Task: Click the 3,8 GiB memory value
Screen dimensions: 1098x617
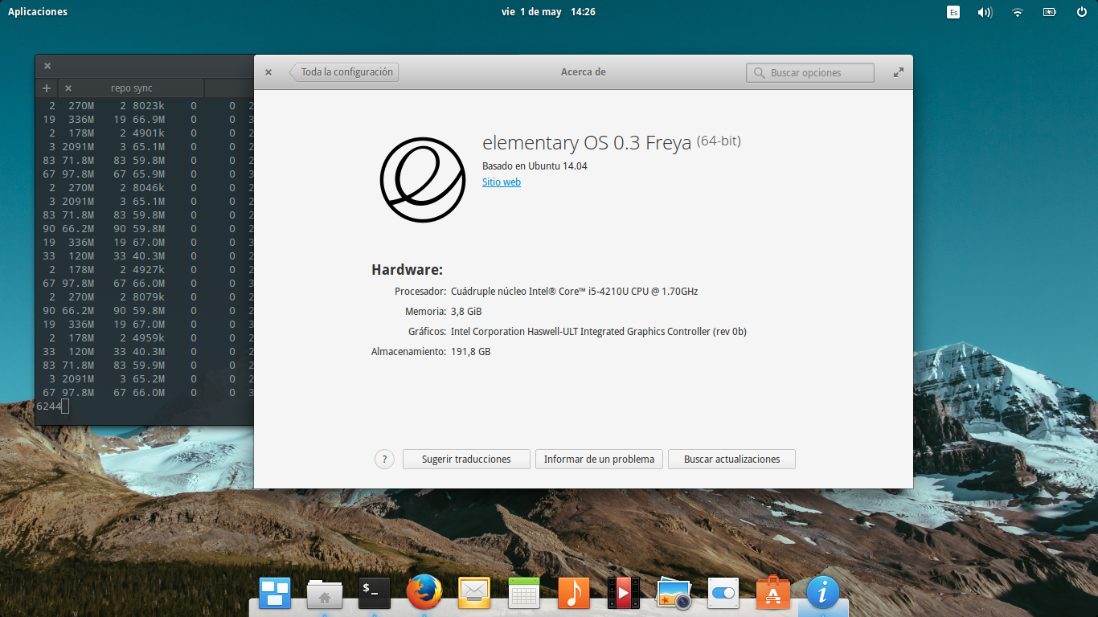Action: [466, 312]
